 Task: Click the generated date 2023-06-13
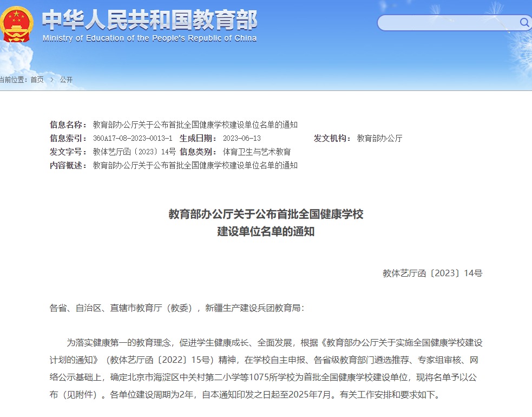point(241,138)
